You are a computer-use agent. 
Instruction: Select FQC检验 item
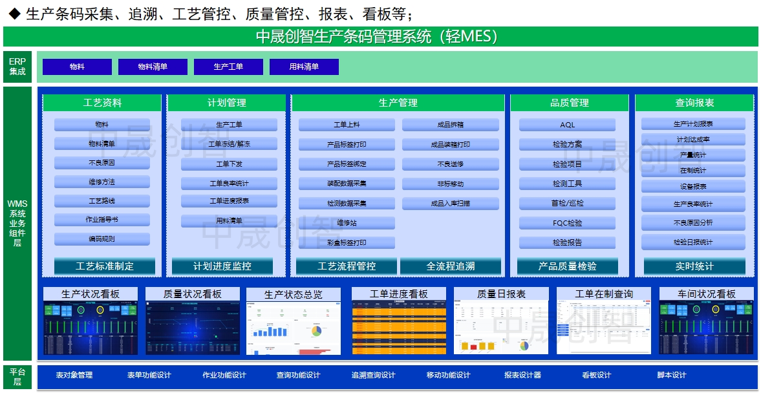coord(567,223)
